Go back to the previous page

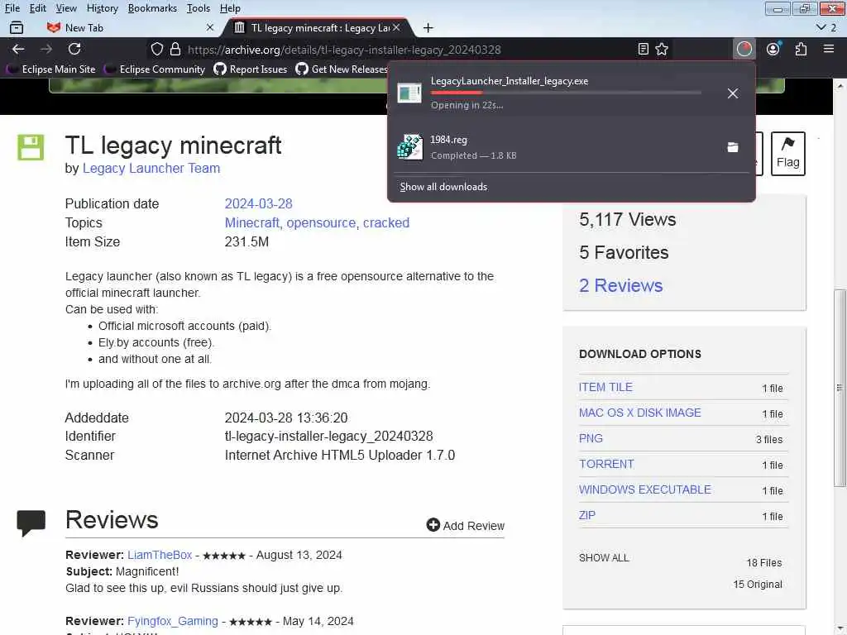pos(18,49)
